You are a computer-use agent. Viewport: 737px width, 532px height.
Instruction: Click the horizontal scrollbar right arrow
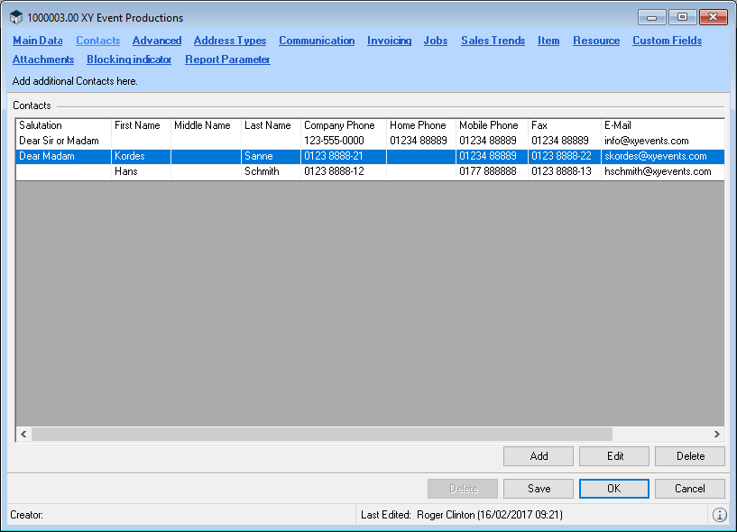point(717,435)
